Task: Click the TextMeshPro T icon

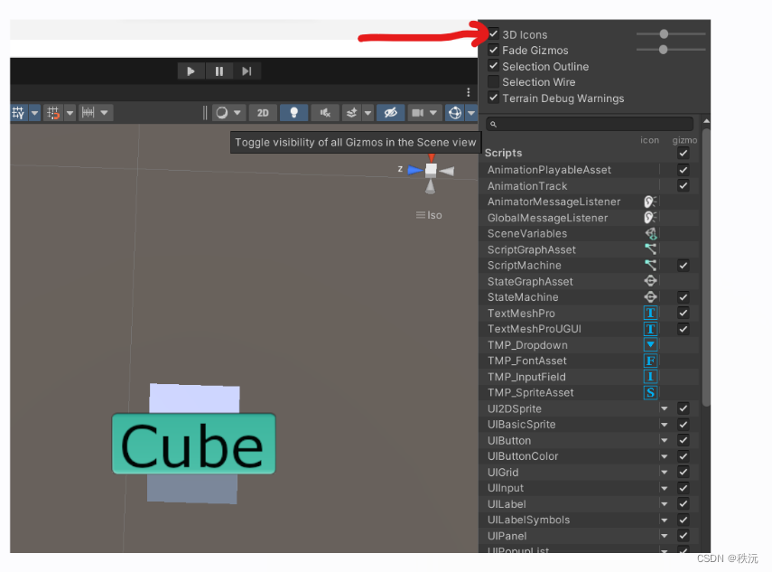Action: point(650,313)
